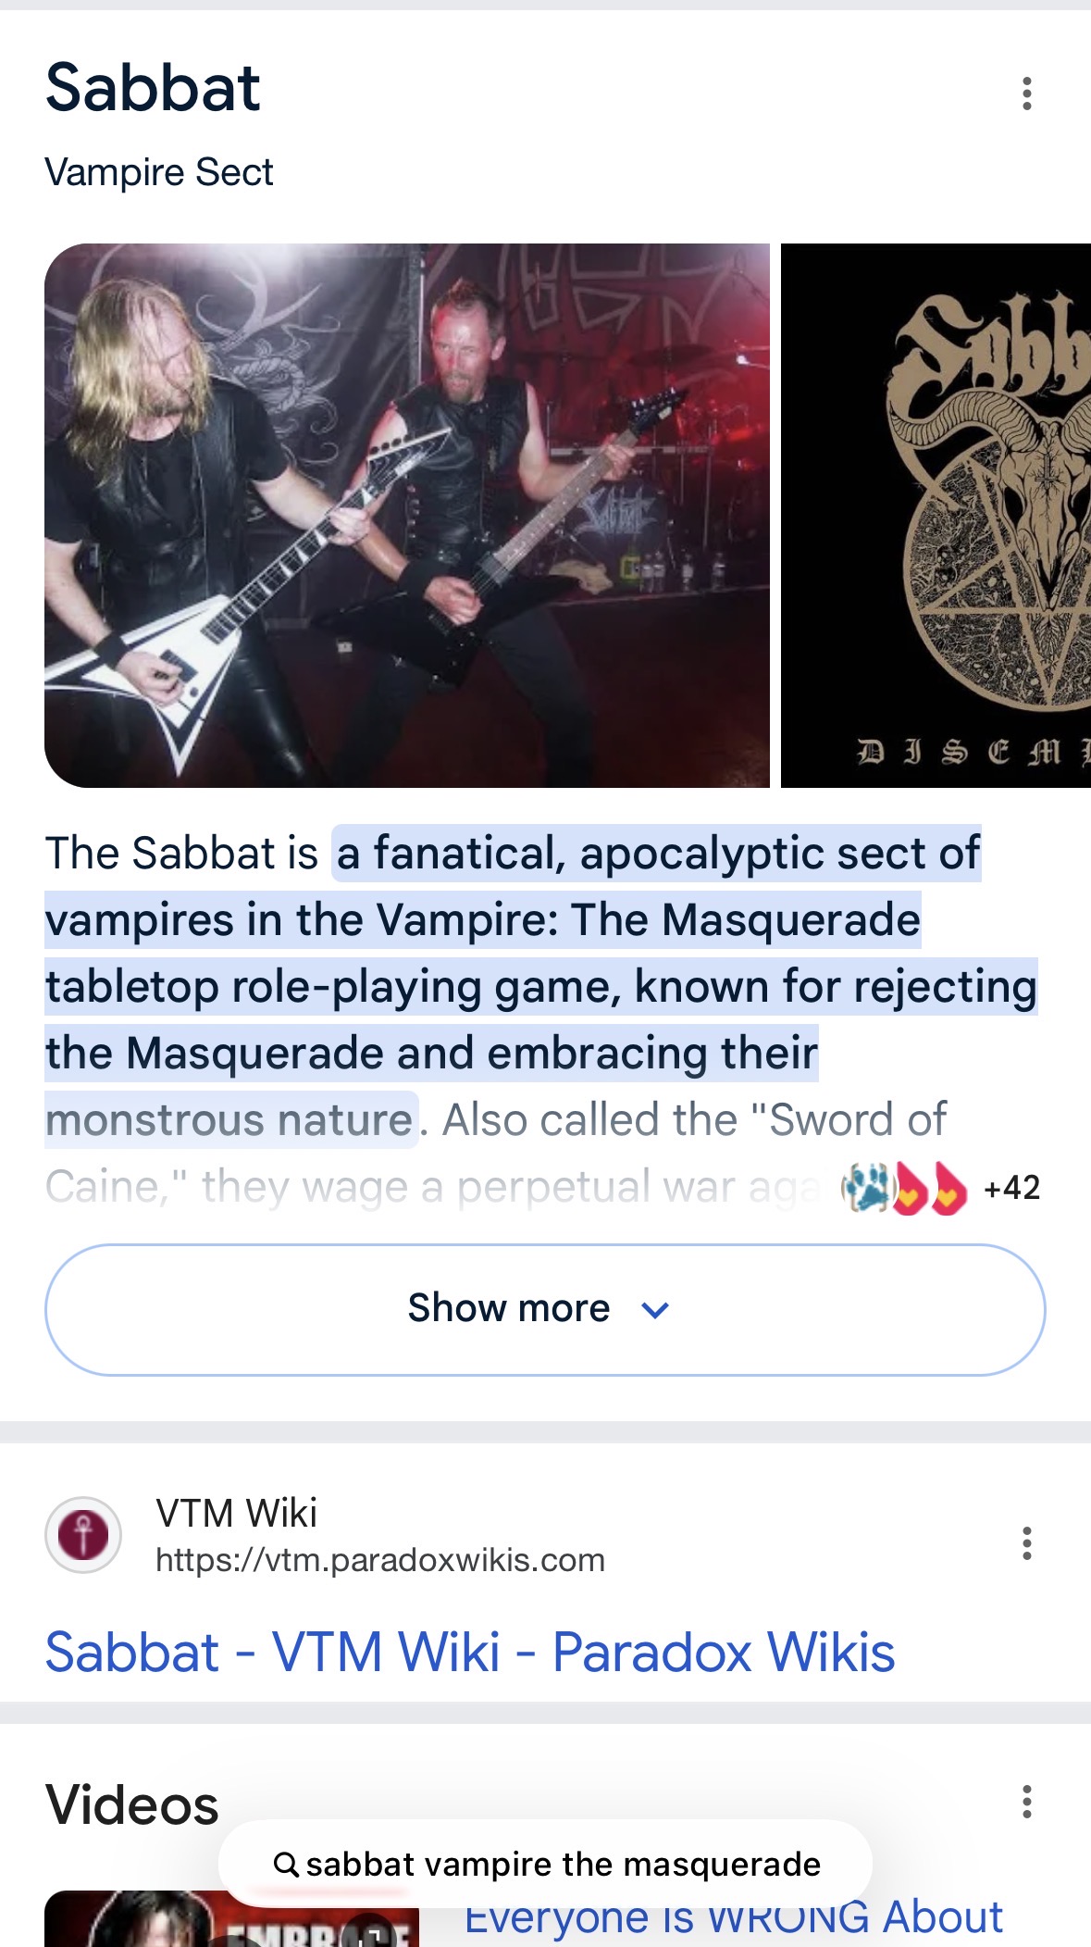Image resolution: width=1091 pixels, height=1947 pixels.
Task: Expand the overview with Show more
Action: pos(545,1310)
